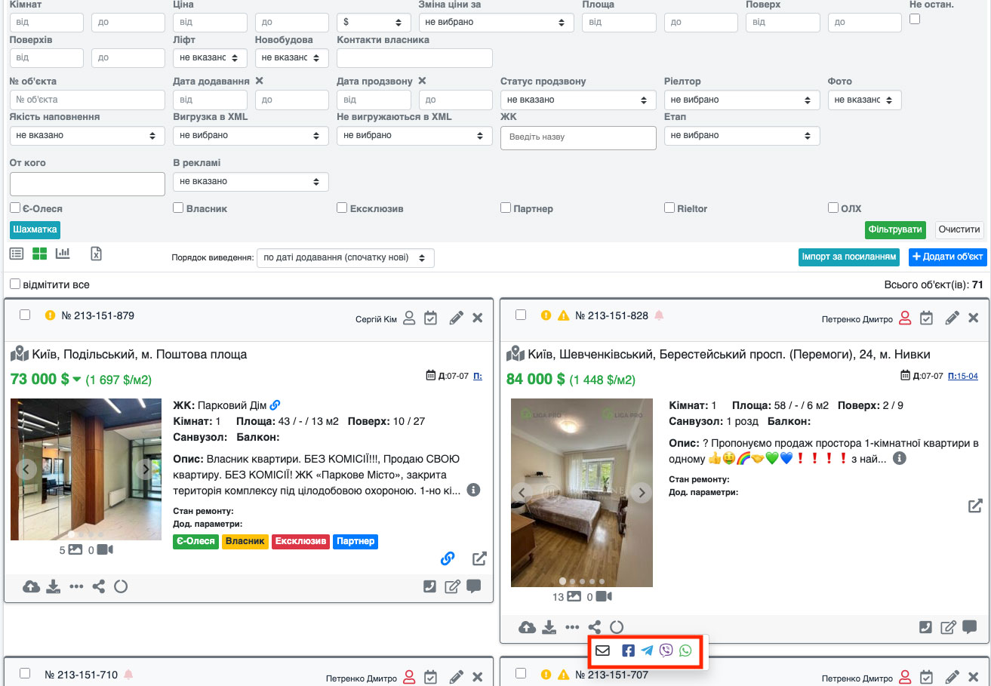Enable the Ексклюзив checkbox filter
Screen dimensions: 991x686
click(x=342, y=208)
